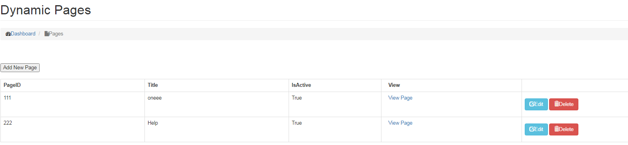
Task: Click the Pages file icon in breadcrumb
Action: pos(46,34)
